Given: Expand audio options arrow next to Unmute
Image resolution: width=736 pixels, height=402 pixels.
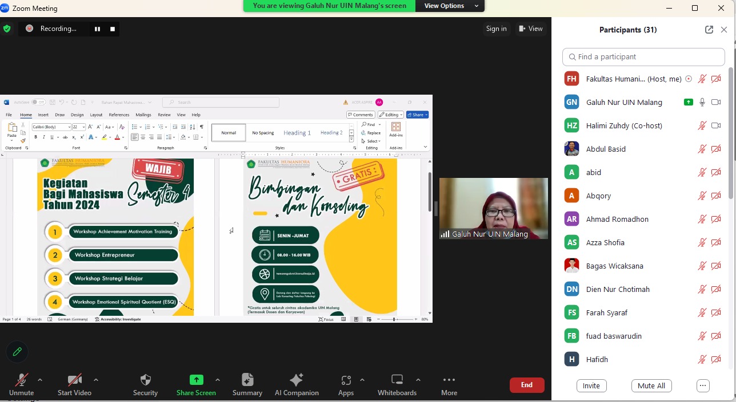Looking at the screenshot, I should tap(40, 380).
